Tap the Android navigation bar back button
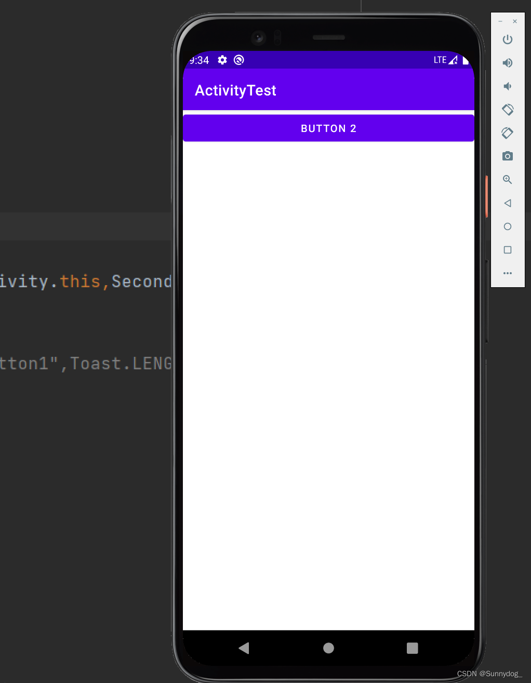 pyautogui.click(x=244, y=648)
